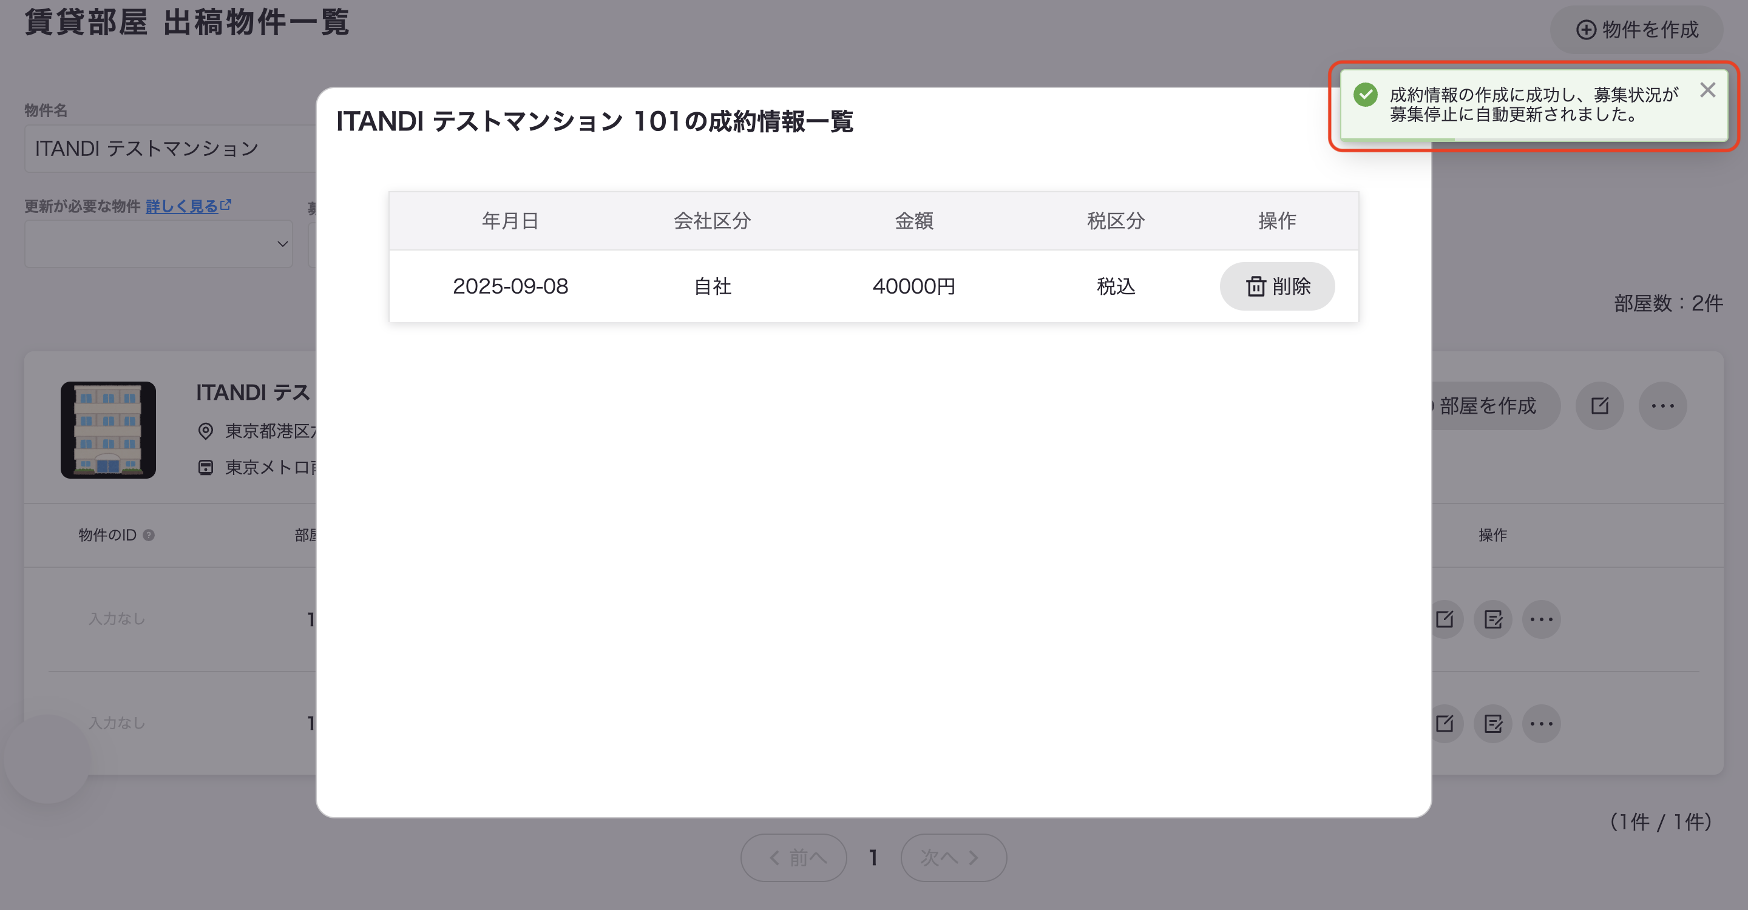
Task: Click the 2025-09-08 date cell
Action: (x=510, y=286)
